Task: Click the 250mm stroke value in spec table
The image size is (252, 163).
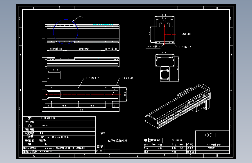Action: coord(44,126)
